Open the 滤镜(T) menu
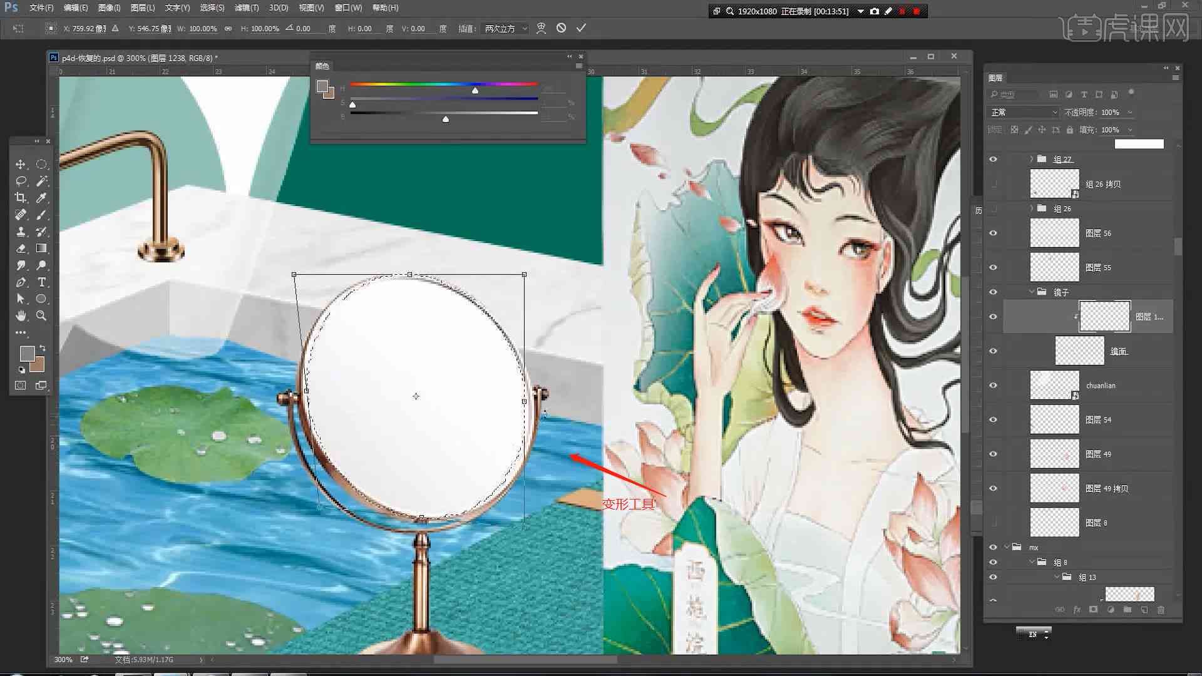 coord(246,8)
